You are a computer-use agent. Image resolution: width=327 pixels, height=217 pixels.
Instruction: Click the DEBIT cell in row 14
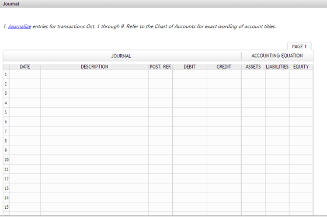(x=190, y=198)
